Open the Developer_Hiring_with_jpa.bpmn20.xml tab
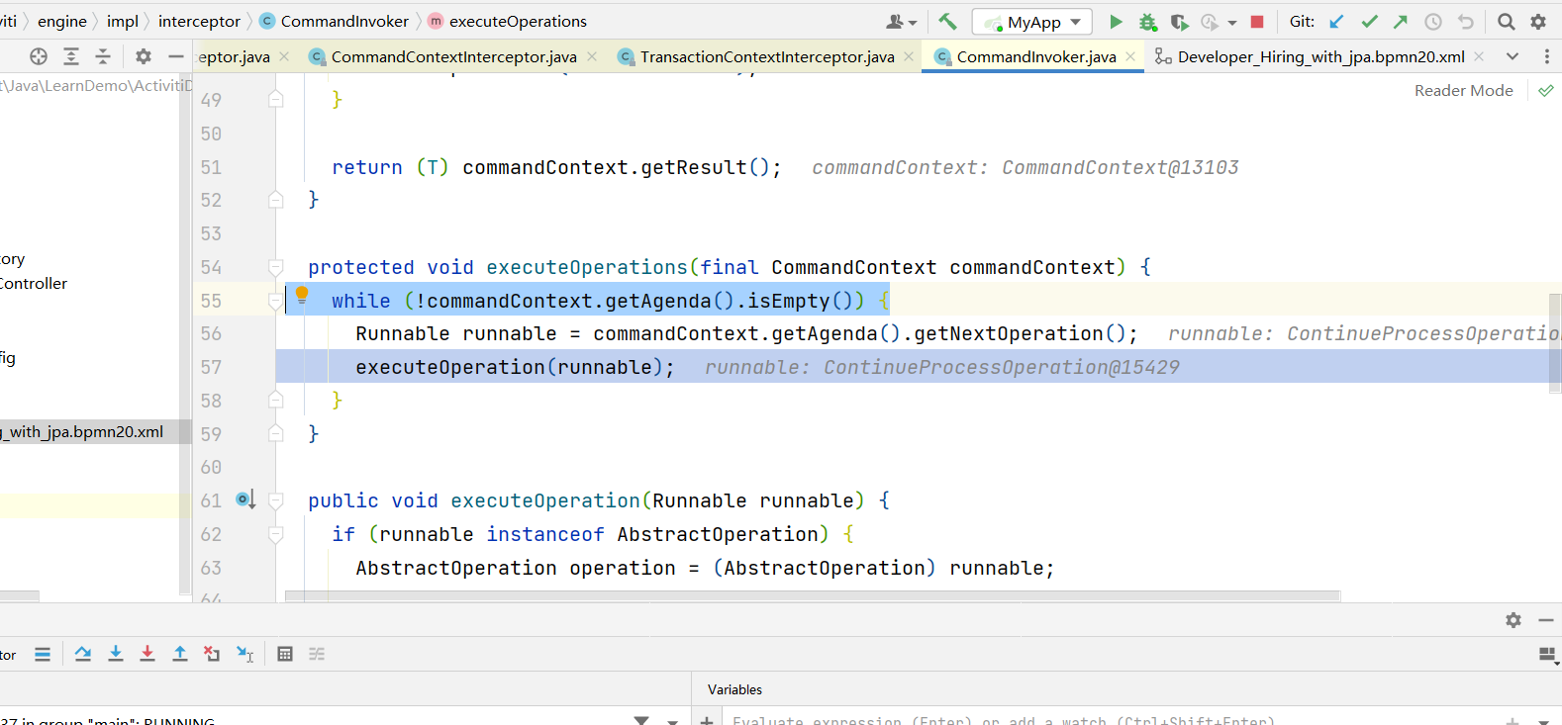This screenshot has height=725, width=1562. pyautogui.click(x=1320, y=56)
